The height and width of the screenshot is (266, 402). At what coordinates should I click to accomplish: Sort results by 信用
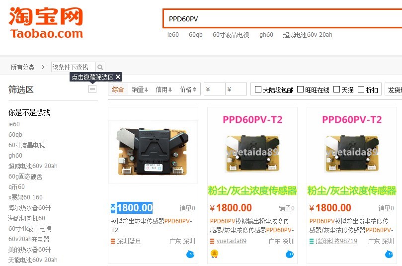coord(163,89)
